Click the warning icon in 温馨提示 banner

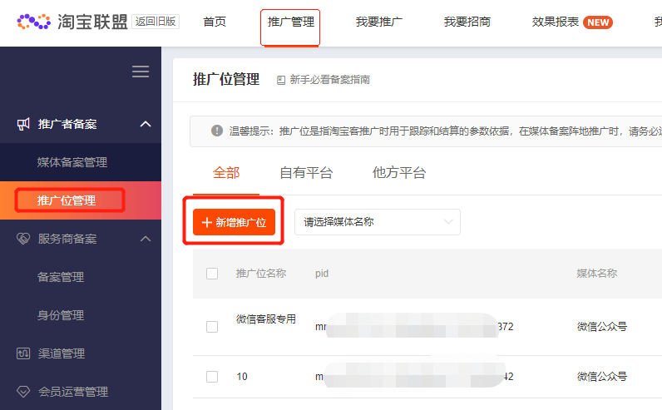click(217, 131)
